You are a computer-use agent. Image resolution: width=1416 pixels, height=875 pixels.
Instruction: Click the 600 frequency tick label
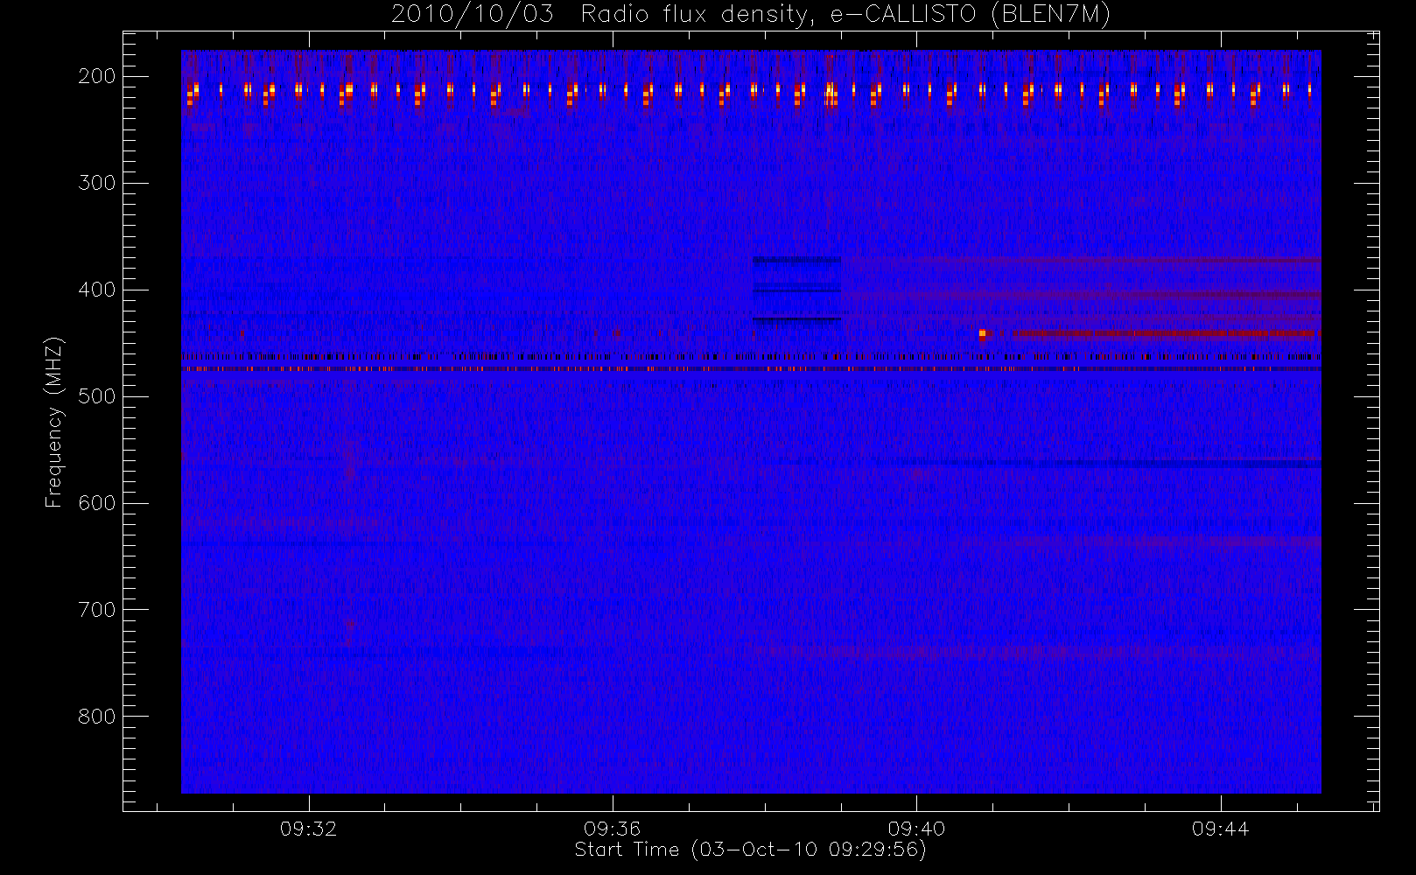97,503
